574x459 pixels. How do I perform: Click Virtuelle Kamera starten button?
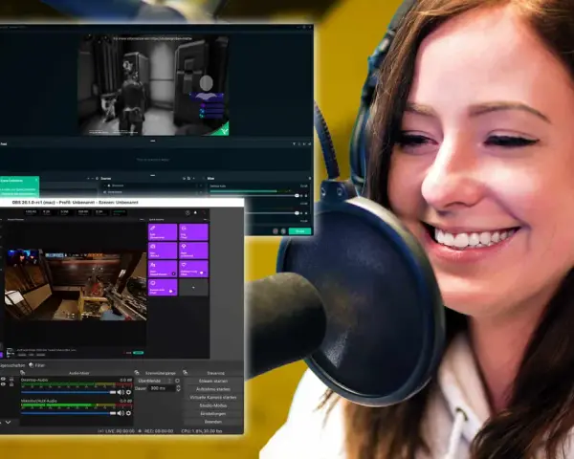pos(213,397)
